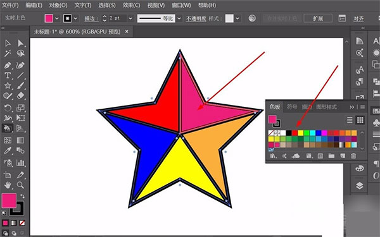Select the Selection (black arrow) tool

coord(8,43)
